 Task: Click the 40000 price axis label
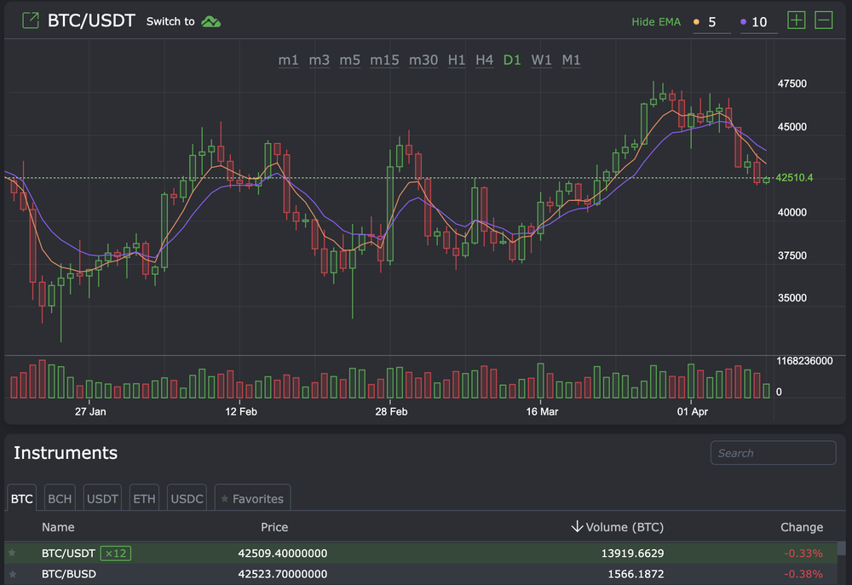pyautogui.click(x=792, y=212)
